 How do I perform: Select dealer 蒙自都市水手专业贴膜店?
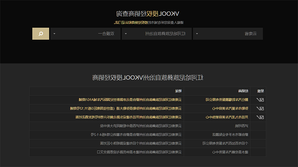pos(230,135)
